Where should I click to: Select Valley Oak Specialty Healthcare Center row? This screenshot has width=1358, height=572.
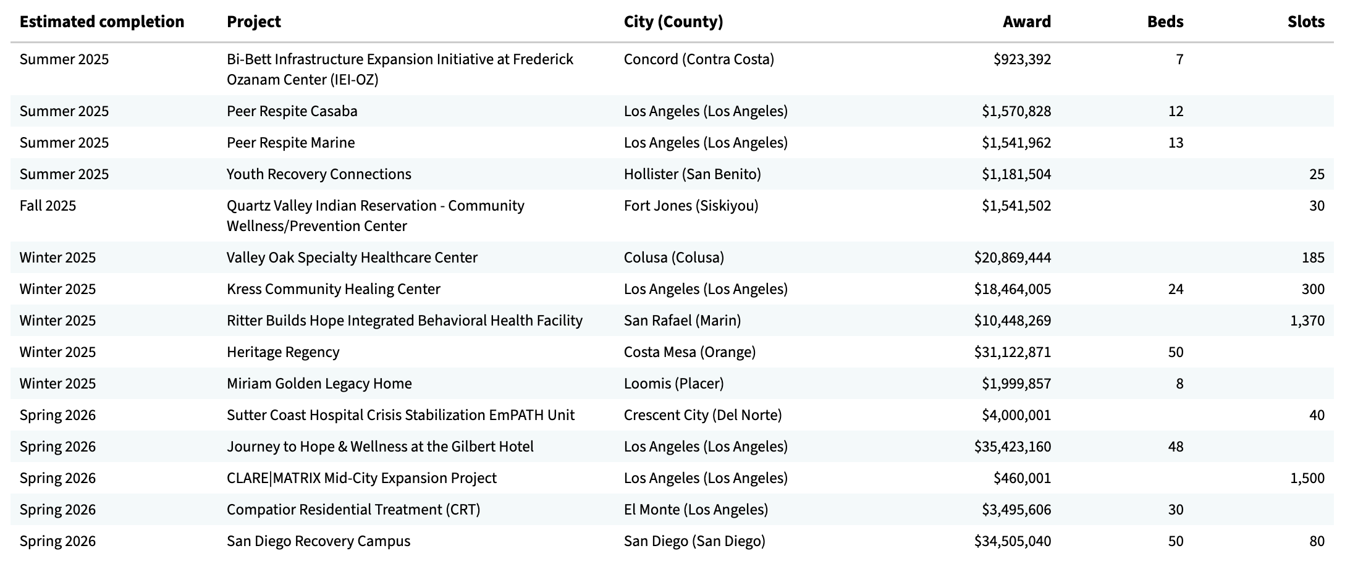click(352, 258)
